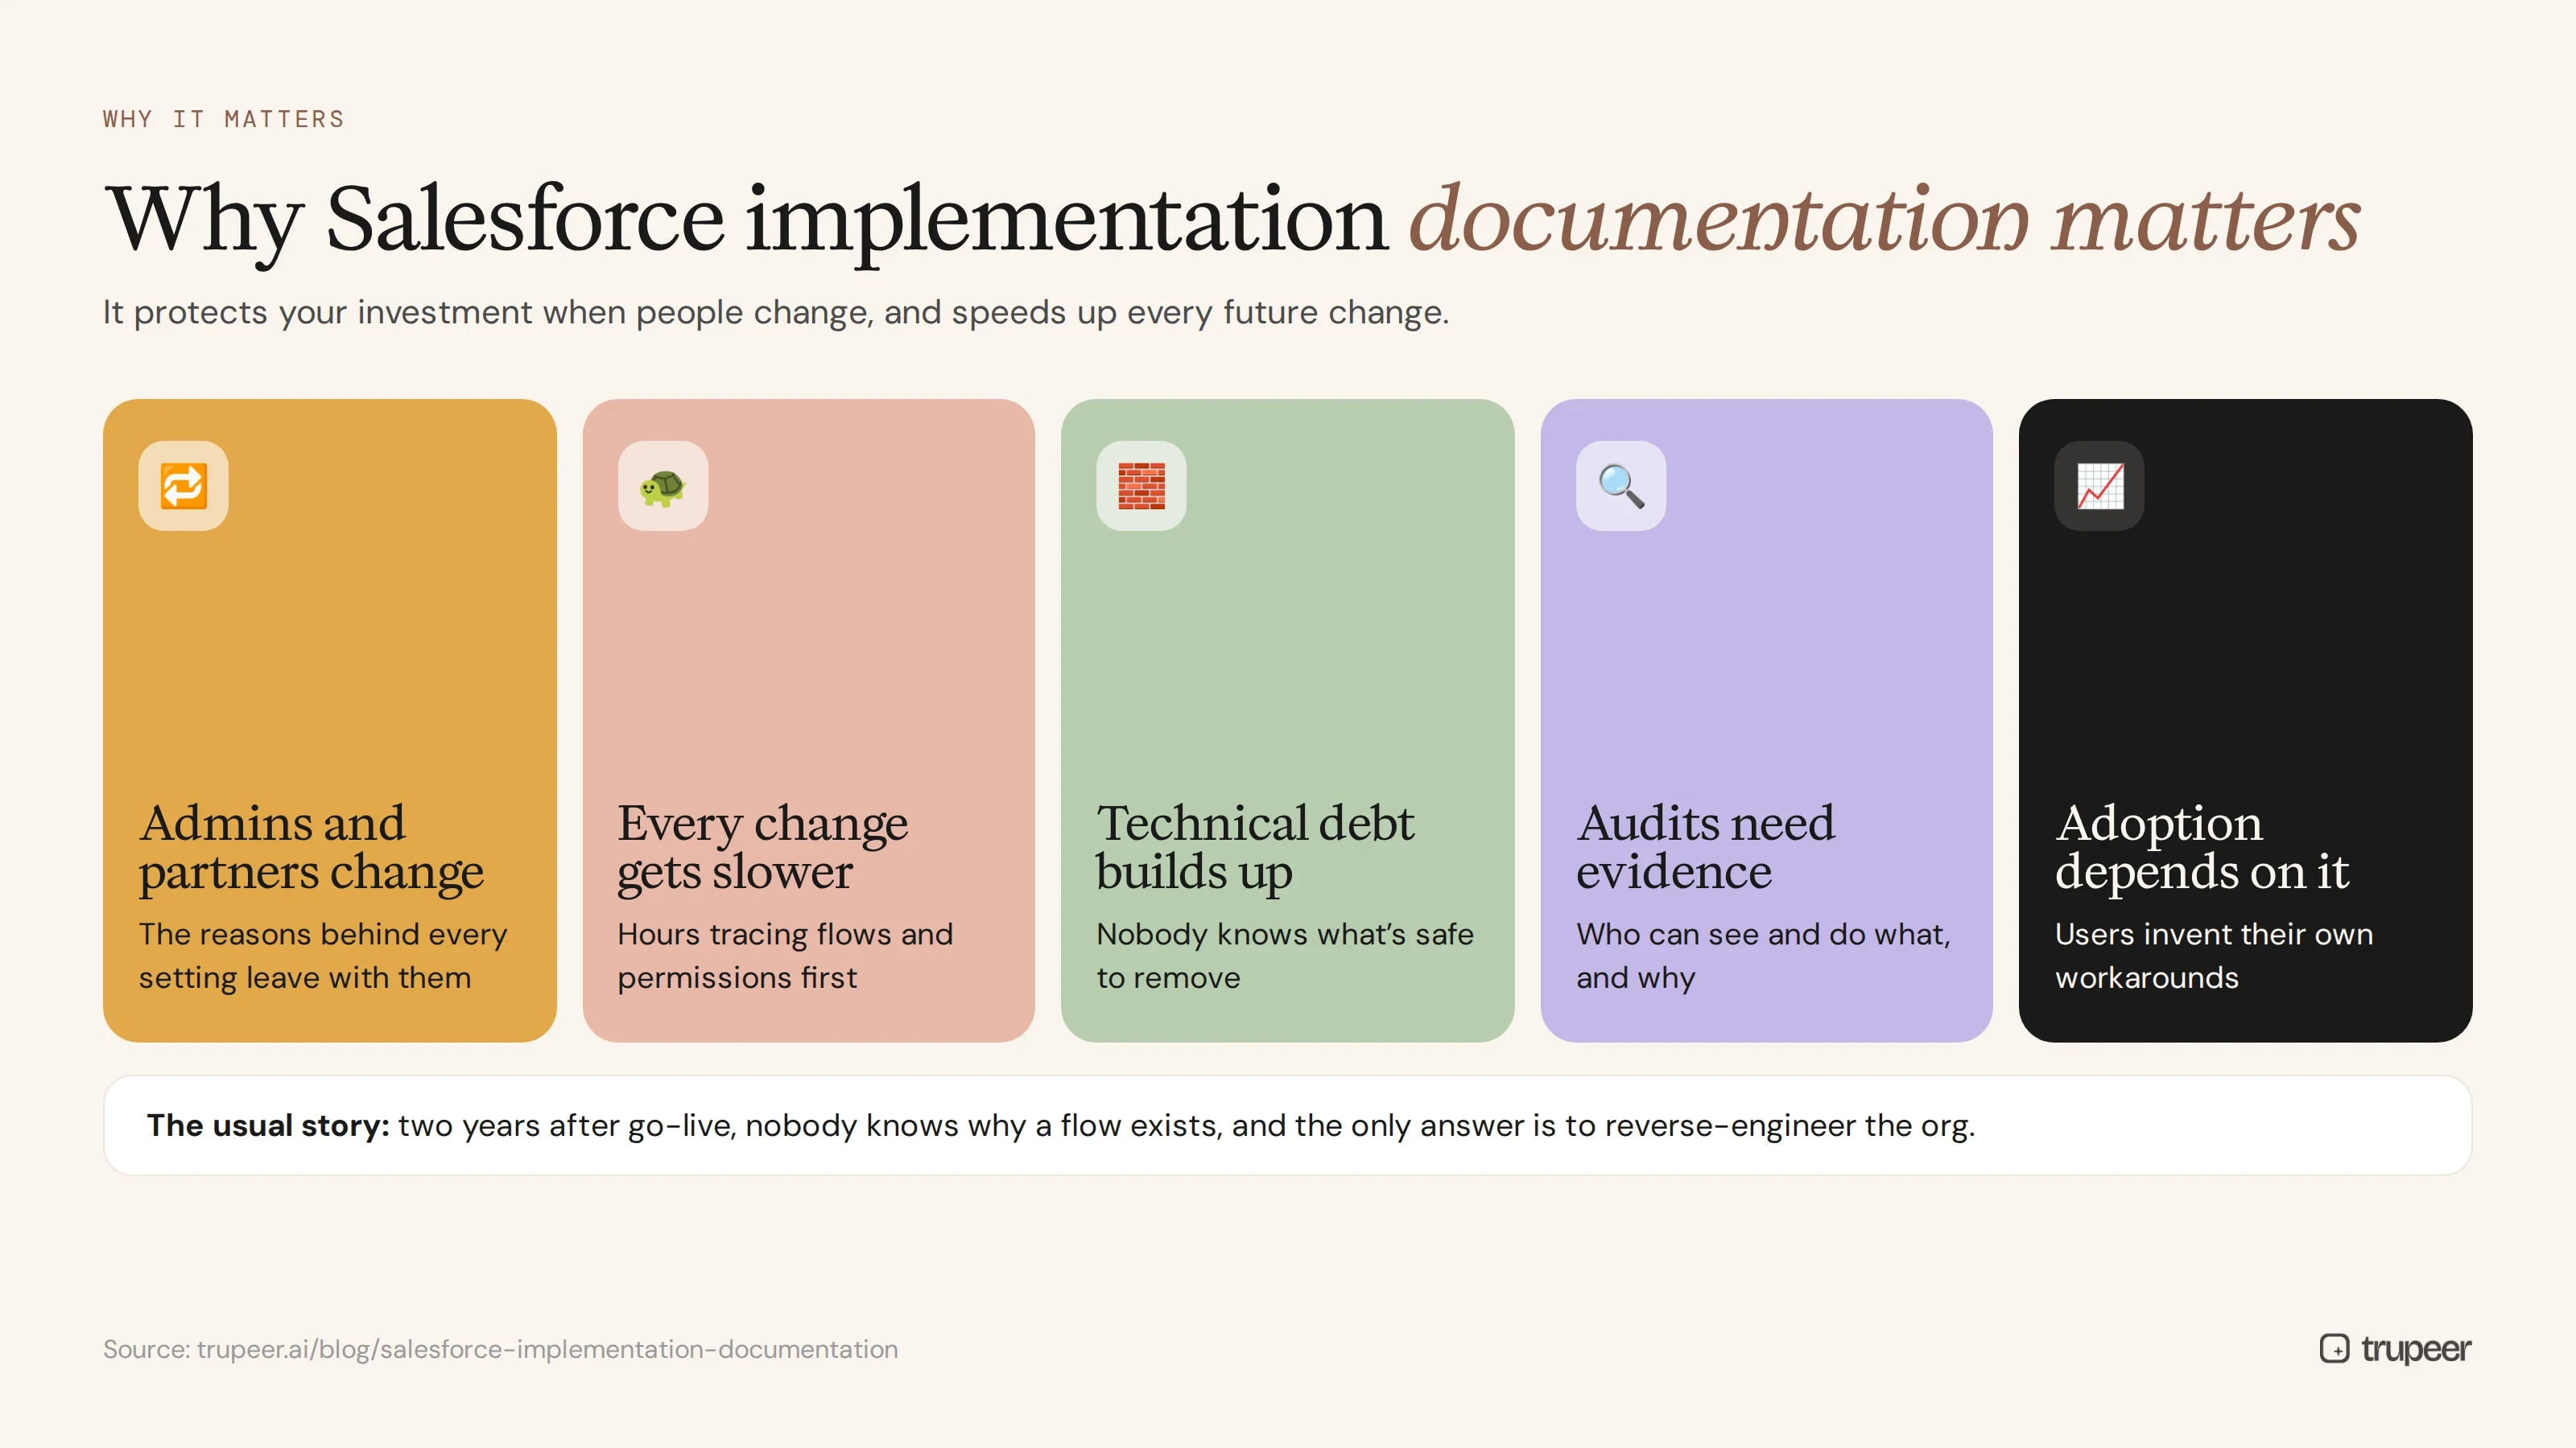
Task: Click the 'It protects your investment' subtitle
Action: click(776, 313)
